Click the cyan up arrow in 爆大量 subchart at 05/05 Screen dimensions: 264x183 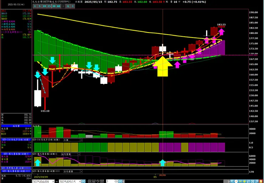[x=163, y=163]
